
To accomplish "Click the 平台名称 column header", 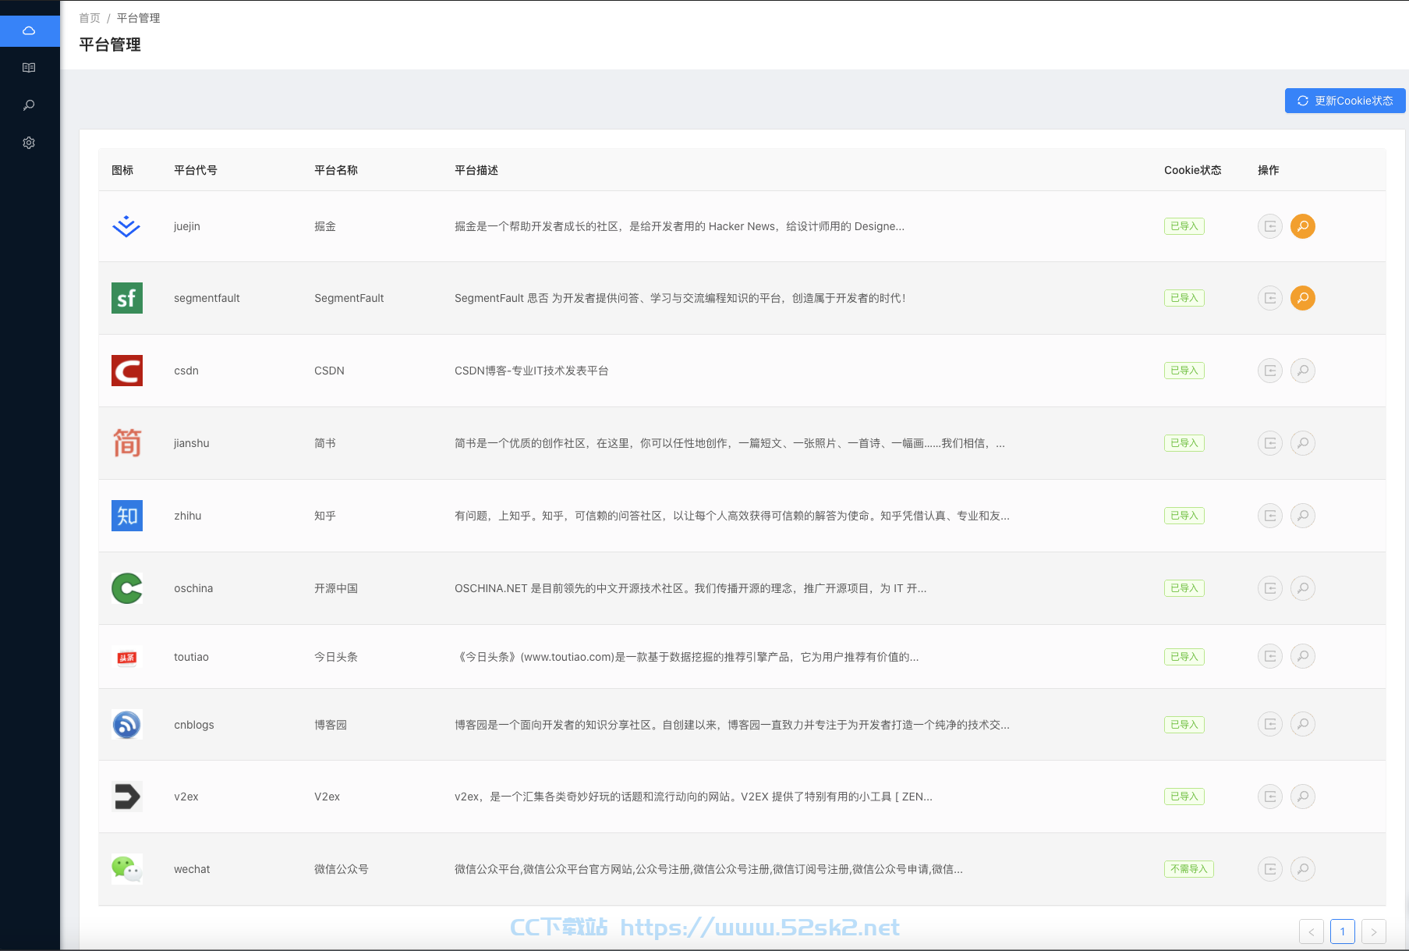I will 336,170.
